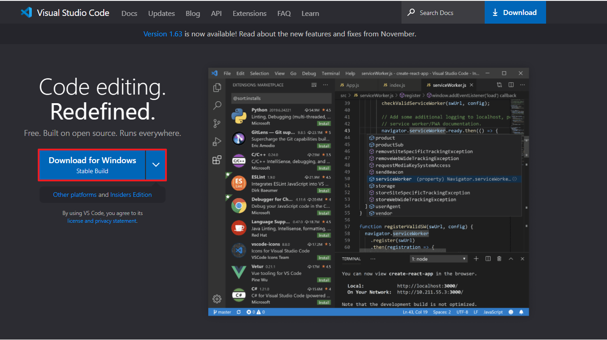Select JavaScript language mode in status bar
Viewport: 607px width, 340px height.
493,312
